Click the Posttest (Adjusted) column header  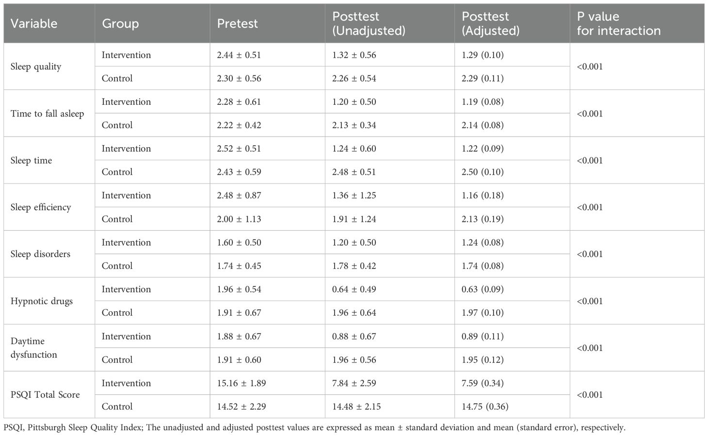491,23
